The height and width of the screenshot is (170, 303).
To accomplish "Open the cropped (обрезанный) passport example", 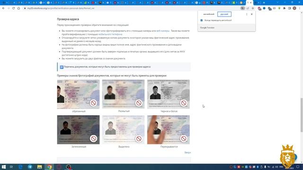I will click(x=78, y=94).
